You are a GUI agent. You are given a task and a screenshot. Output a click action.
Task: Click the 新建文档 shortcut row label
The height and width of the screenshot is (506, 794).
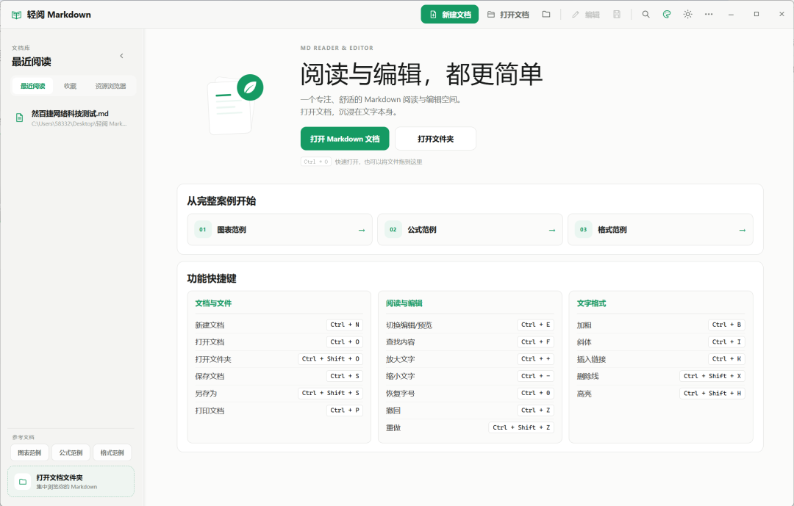click(x=210, y=325)
